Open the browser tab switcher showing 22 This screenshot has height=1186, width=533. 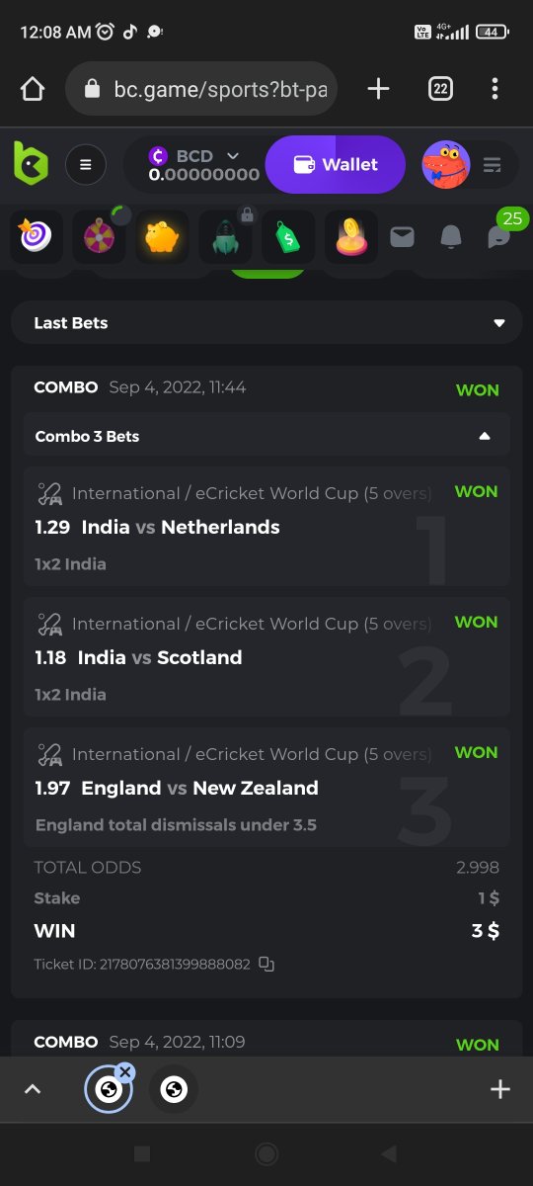(440, 89)
